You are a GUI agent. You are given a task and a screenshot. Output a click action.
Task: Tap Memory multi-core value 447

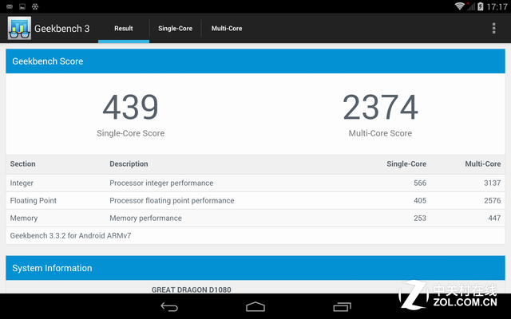pyautogui.click(x=494, y=218)
